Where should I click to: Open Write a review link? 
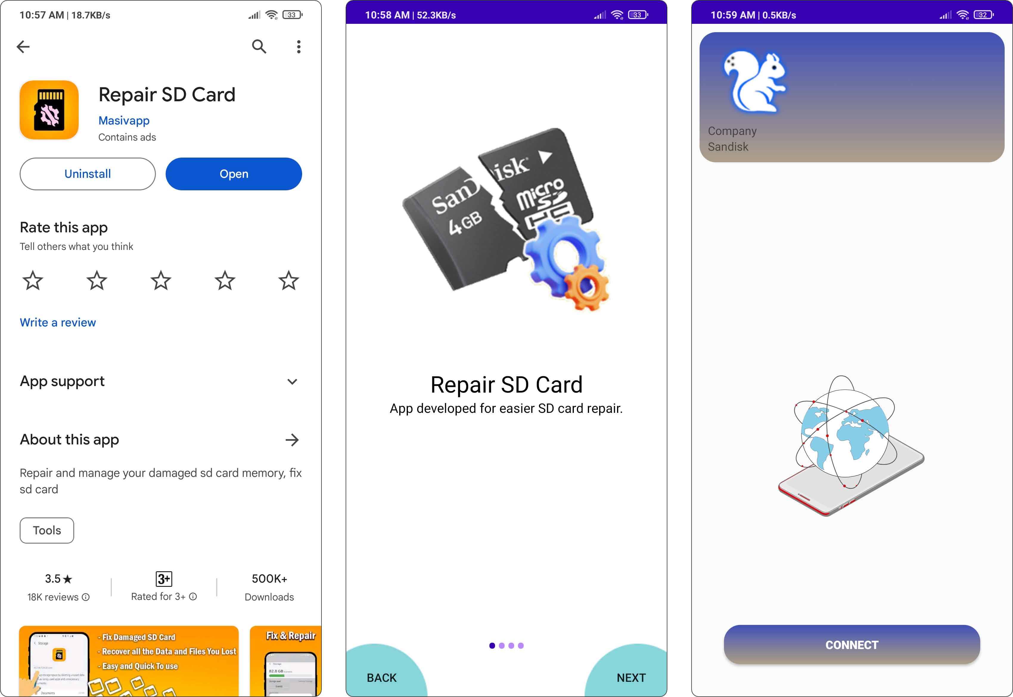coord(58,322)
